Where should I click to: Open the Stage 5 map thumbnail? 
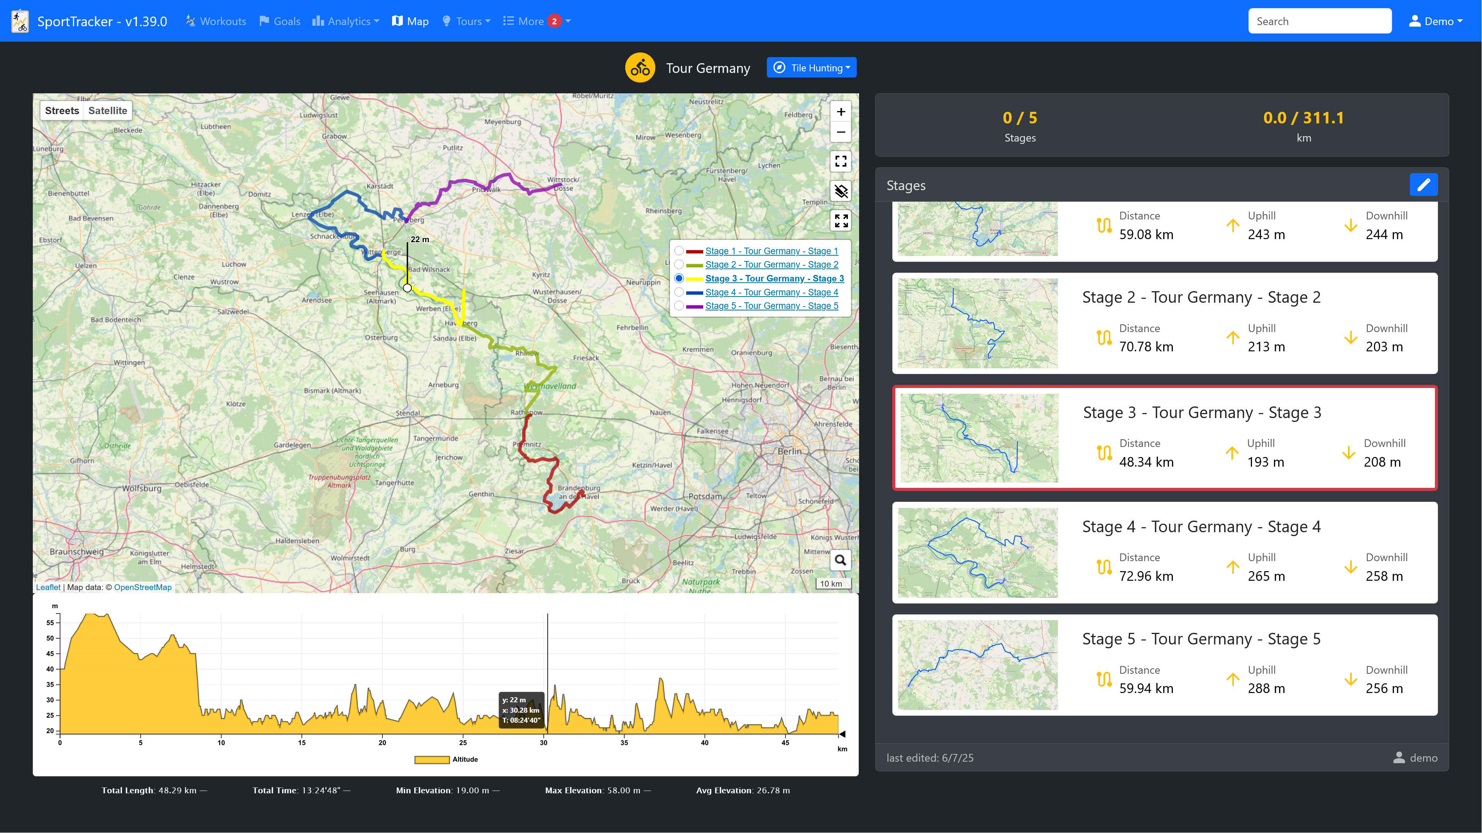[978, 664]
